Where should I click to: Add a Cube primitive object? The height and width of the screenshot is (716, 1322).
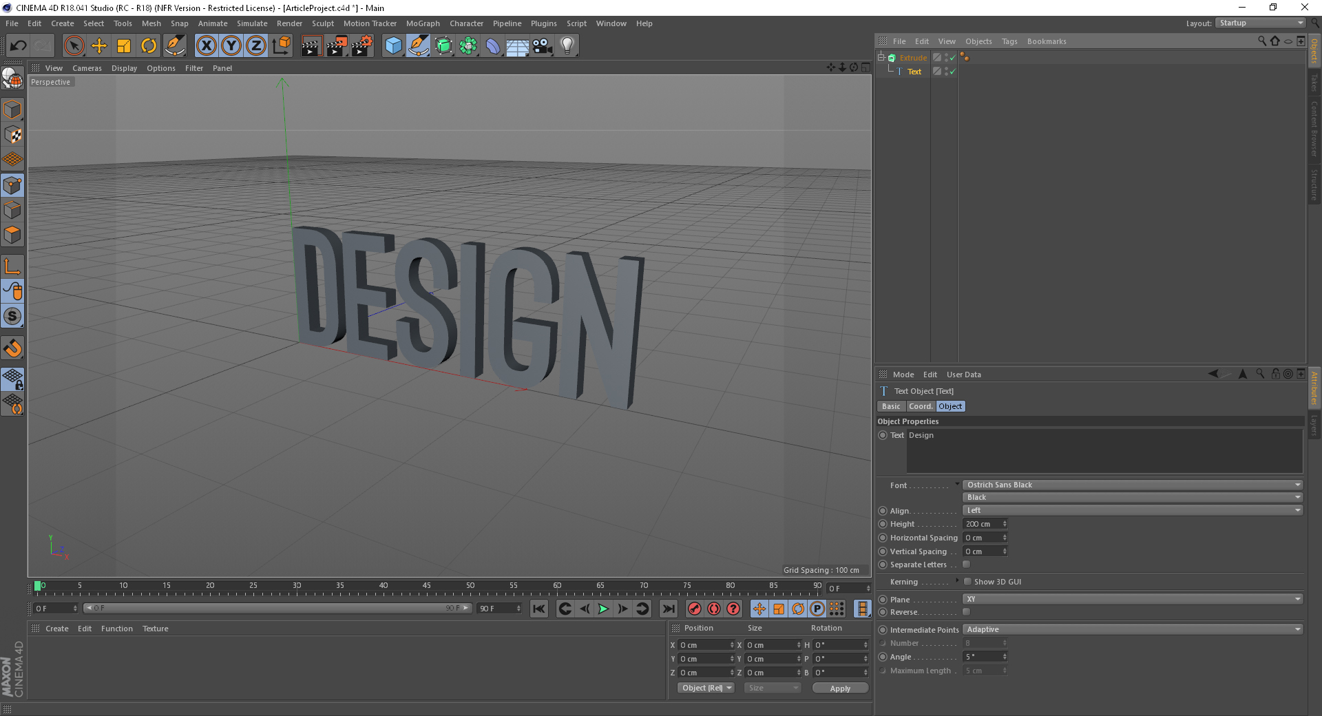click(x=393, y=46)
